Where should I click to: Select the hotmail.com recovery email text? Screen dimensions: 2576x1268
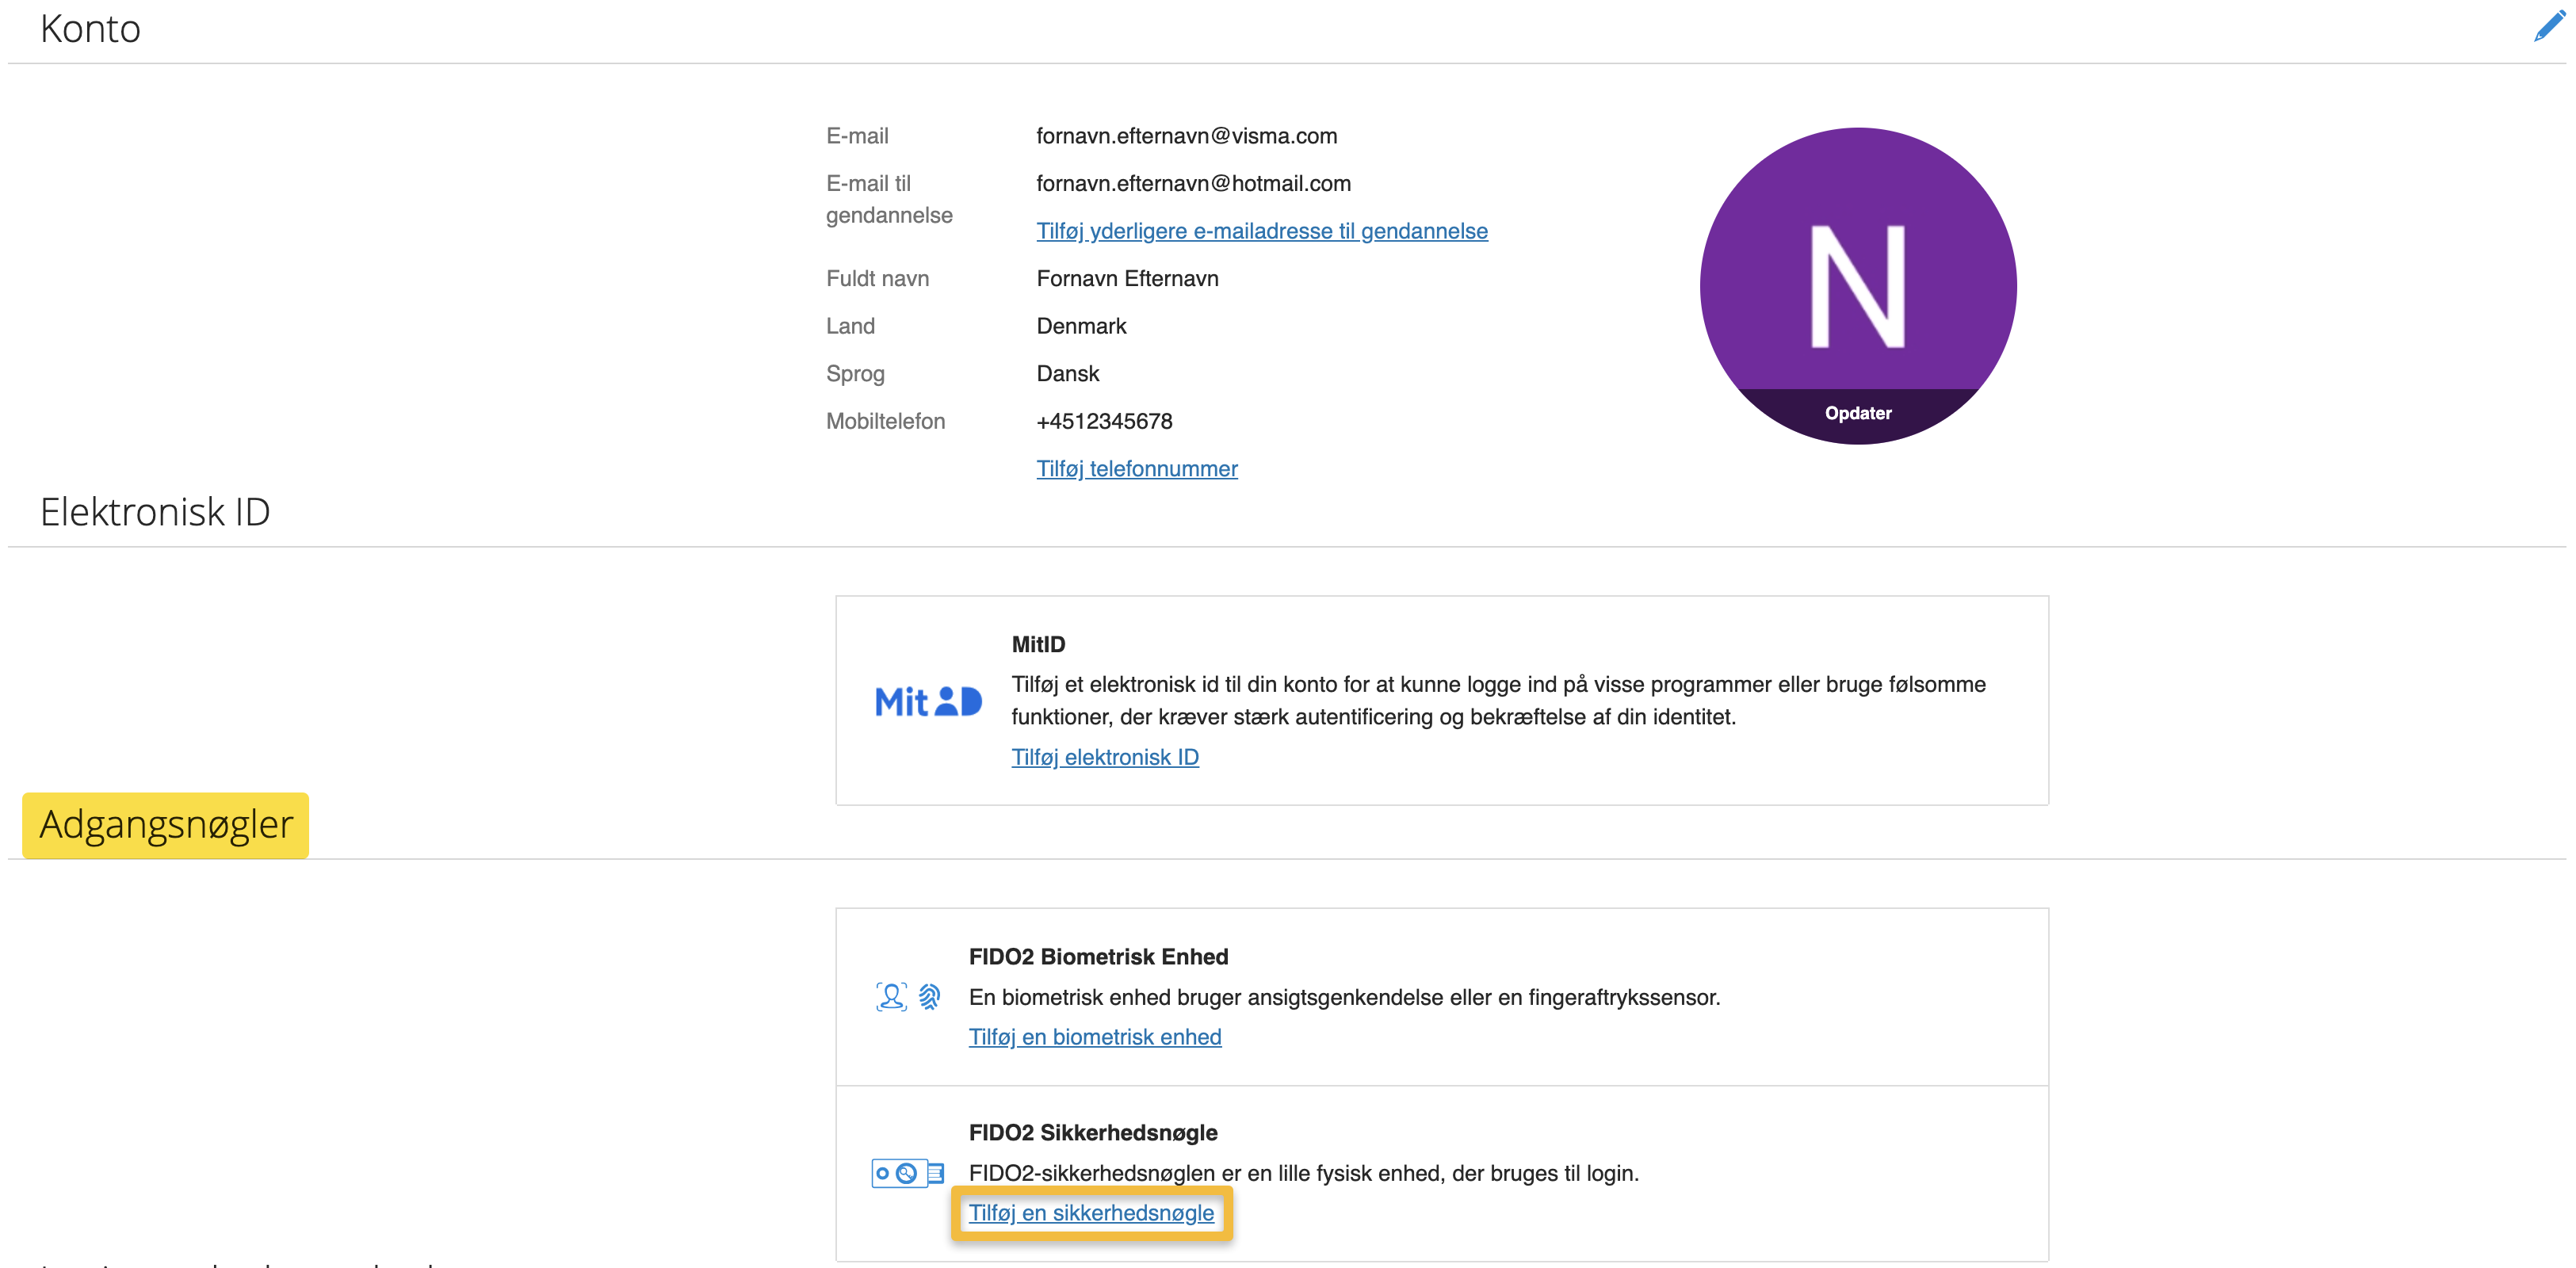(1192, 184)
